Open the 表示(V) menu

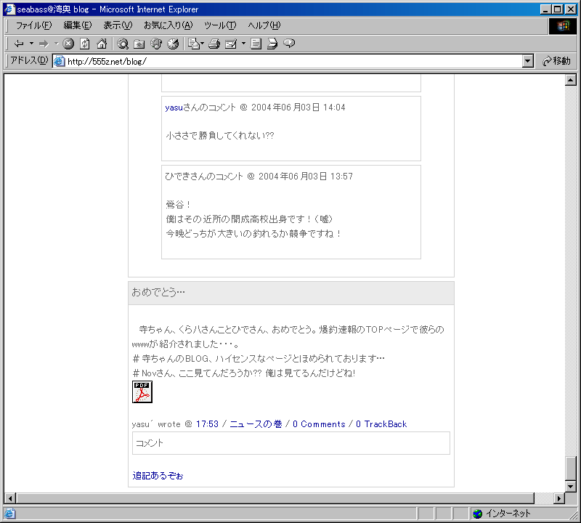pos(118,25)
